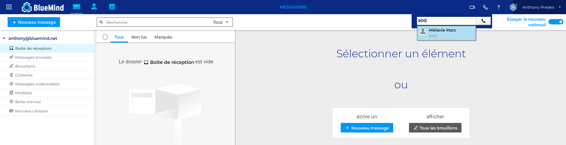Select Mélanie Marc suggestion 8002
The height and width of the screenshot is (145, 566).
pyautogui.click(x=447, y=33)
